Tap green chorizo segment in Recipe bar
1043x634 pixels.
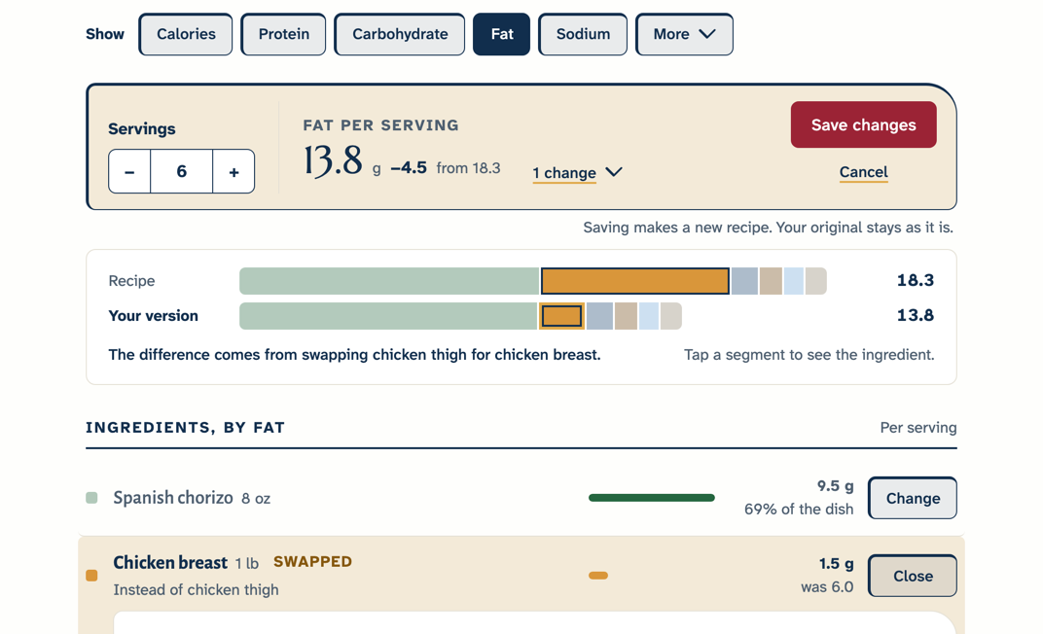point(389,281)
